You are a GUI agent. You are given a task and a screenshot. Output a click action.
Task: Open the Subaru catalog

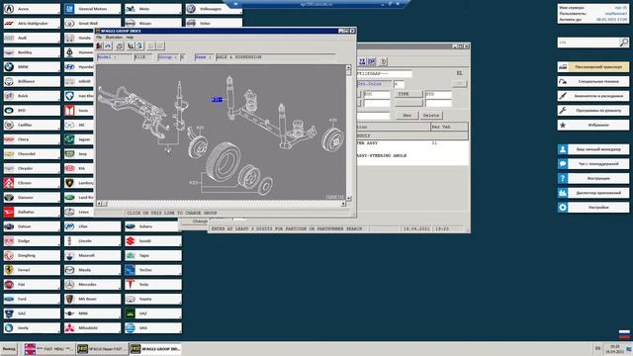(x=153, y=226)
